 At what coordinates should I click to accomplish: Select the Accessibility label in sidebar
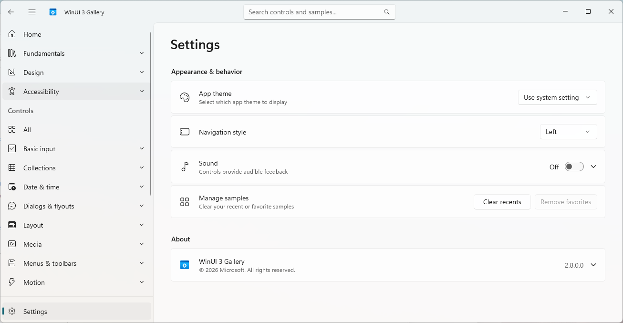click(41, 92)
